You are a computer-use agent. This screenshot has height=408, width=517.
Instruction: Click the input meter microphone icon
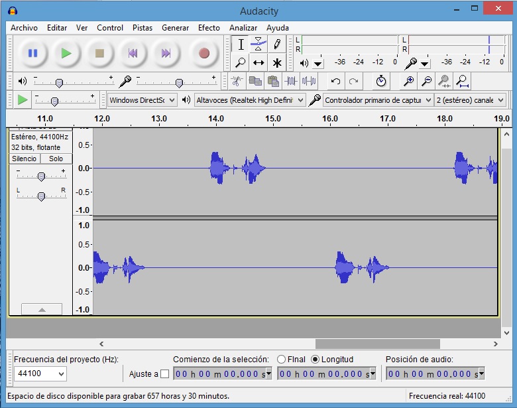pos(410,63)
